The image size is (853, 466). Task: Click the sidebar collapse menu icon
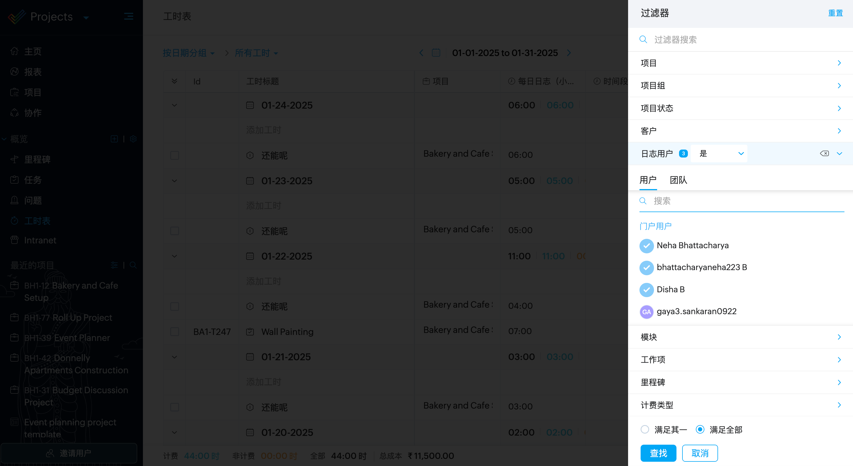(128, 16)
